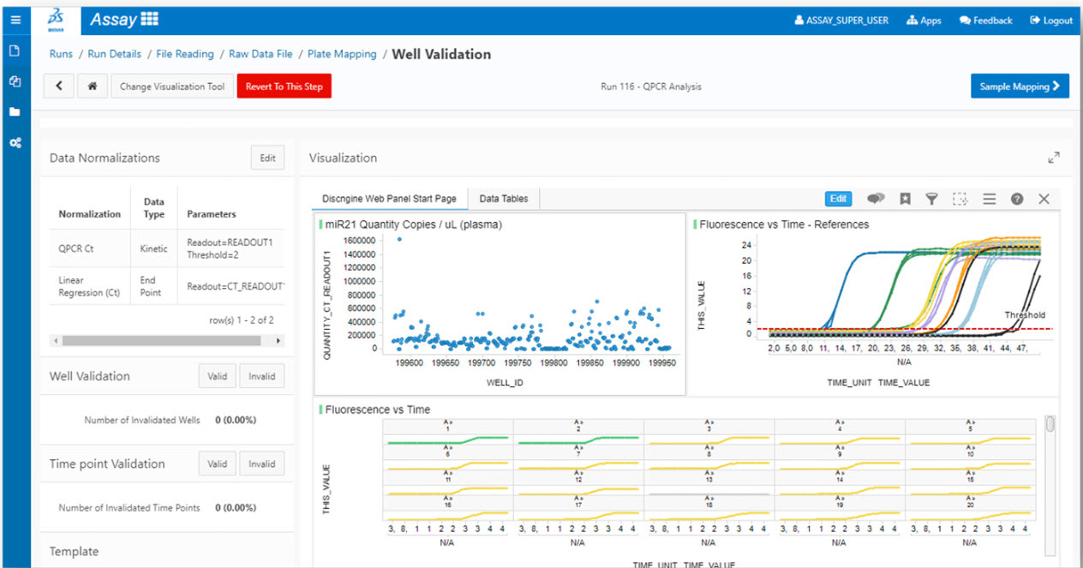Switch to the Data Tables tab
Viewport: 1083px width, 568px height.
[x=503, y=199]
